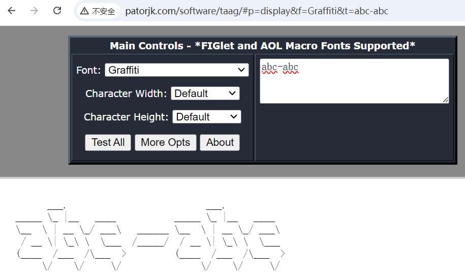The width and height of the screenshot is (465, 277).
Task: Click inside the abc-abc text box
Action: 354,81
